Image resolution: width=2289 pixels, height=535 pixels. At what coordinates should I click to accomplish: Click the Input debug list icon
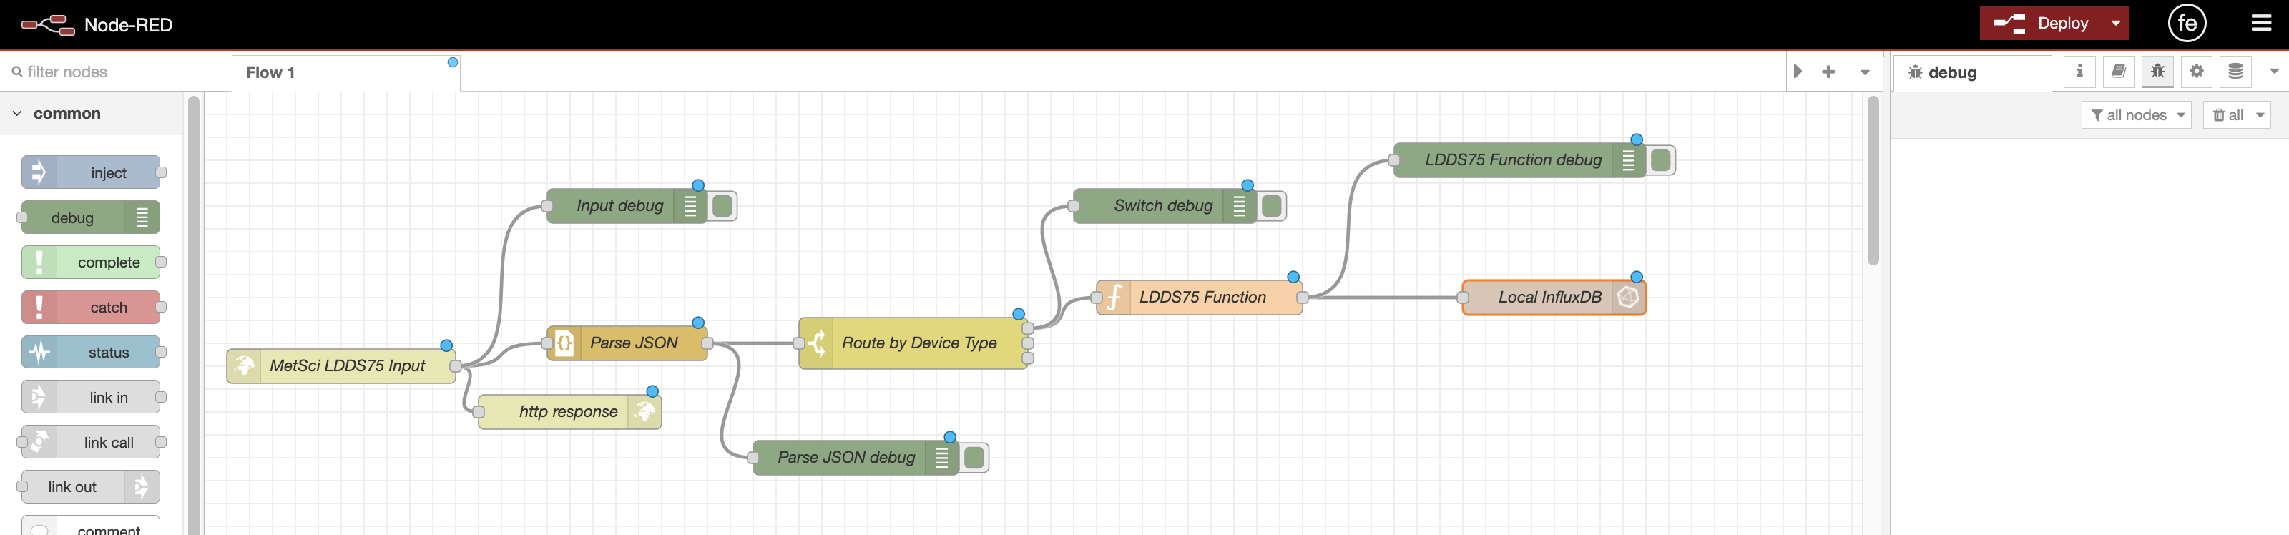[x=690, y=206]
